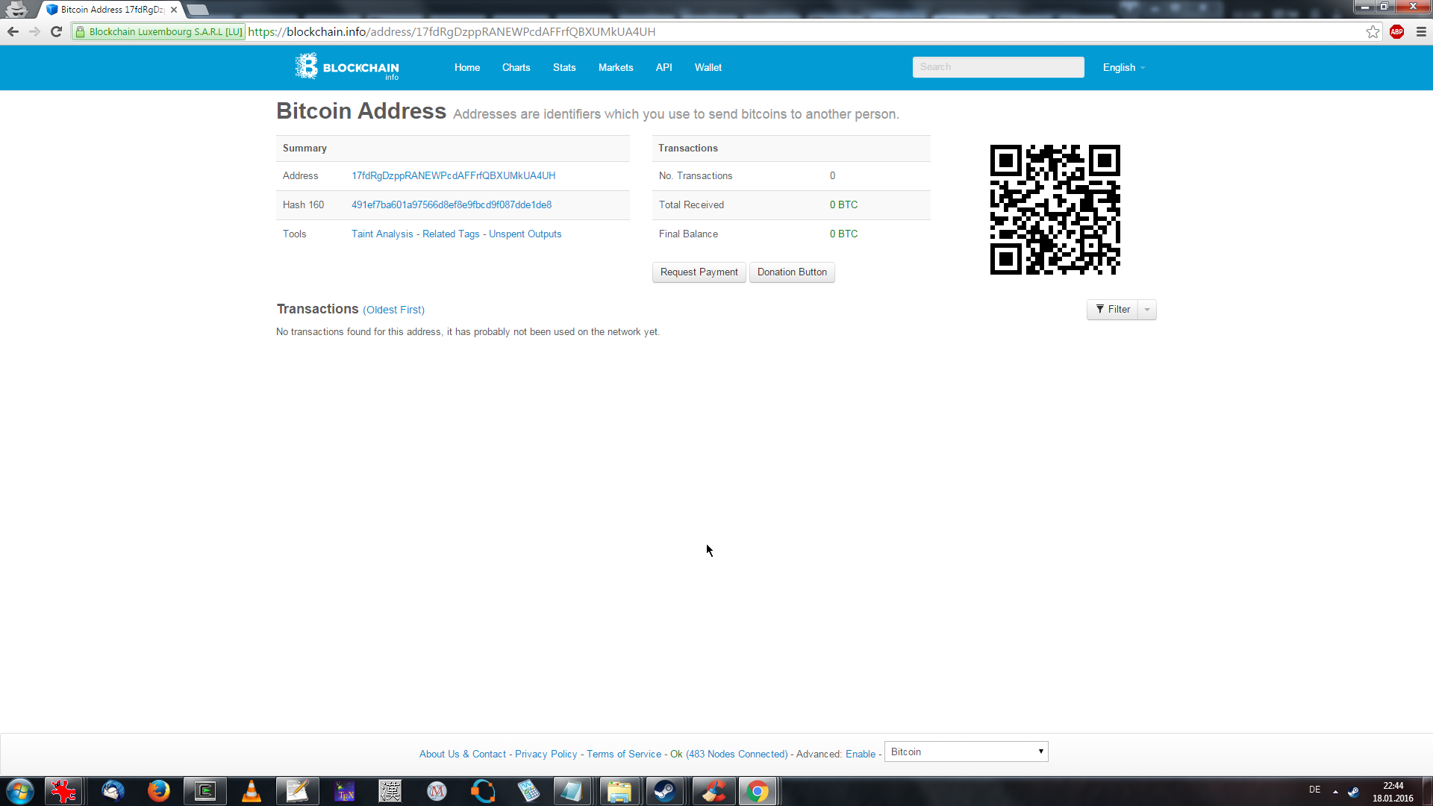Open the Adblock Plus extension icon
This screenshot has width=1433, height=806.
coord(1396,31)
